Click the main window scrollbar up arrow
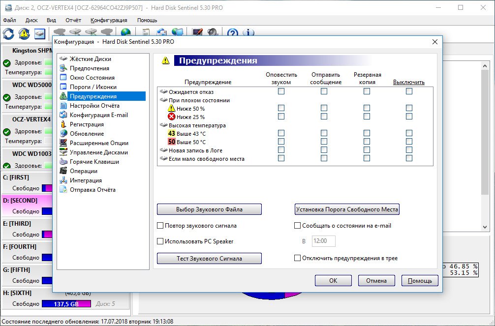This screenshot has width=495, height=326. tap(485, 65)
